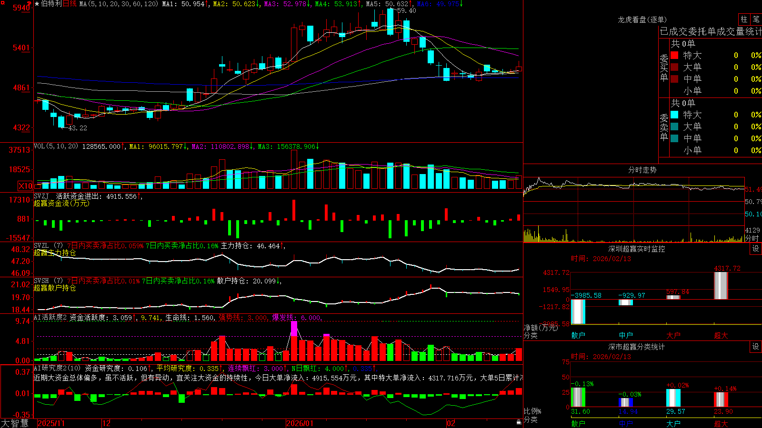The image size is (762, 428).
Task: Click the 委买单 section label
Action: 664,68
